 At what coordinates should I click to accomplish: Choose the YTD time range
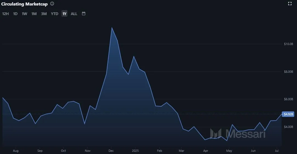pos(55,14)
